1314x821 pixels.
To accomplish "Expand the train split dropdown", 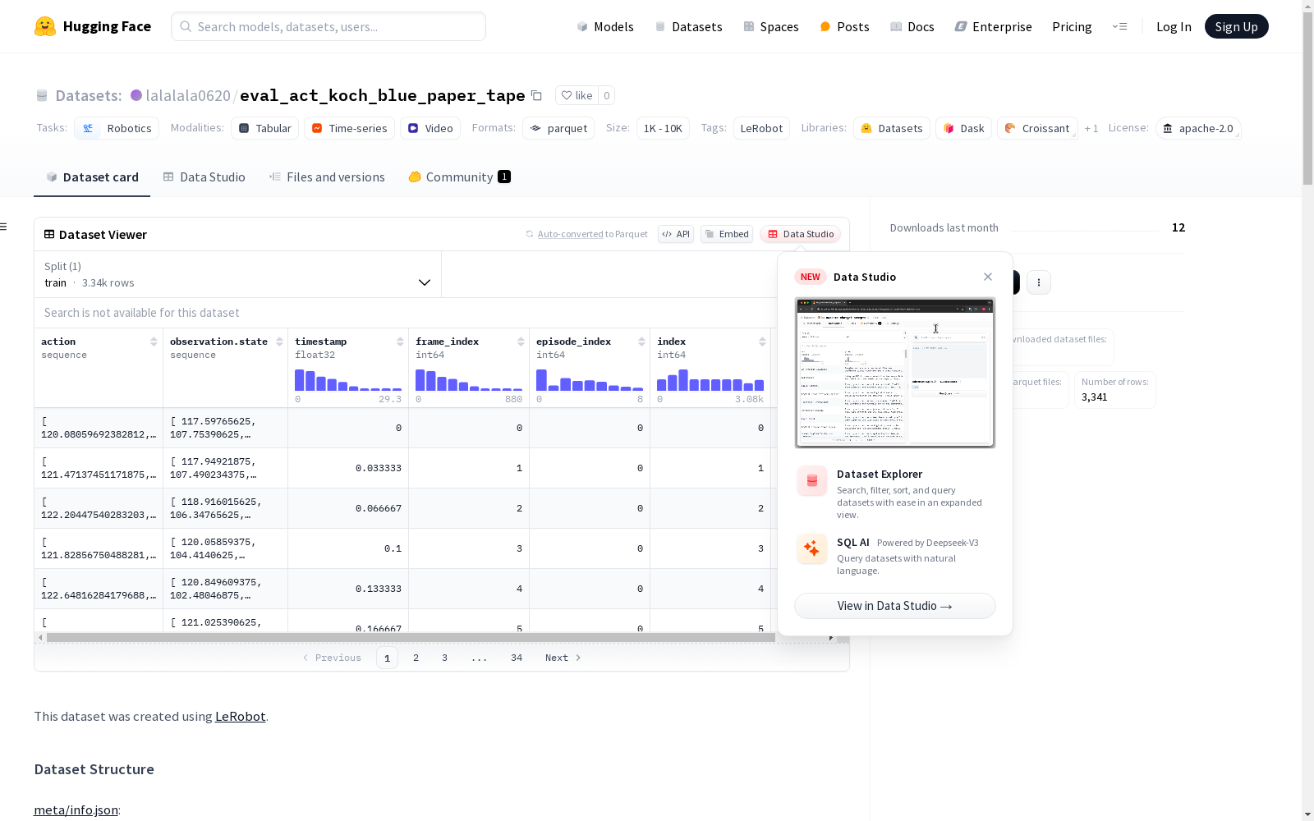I will [237, 274].
